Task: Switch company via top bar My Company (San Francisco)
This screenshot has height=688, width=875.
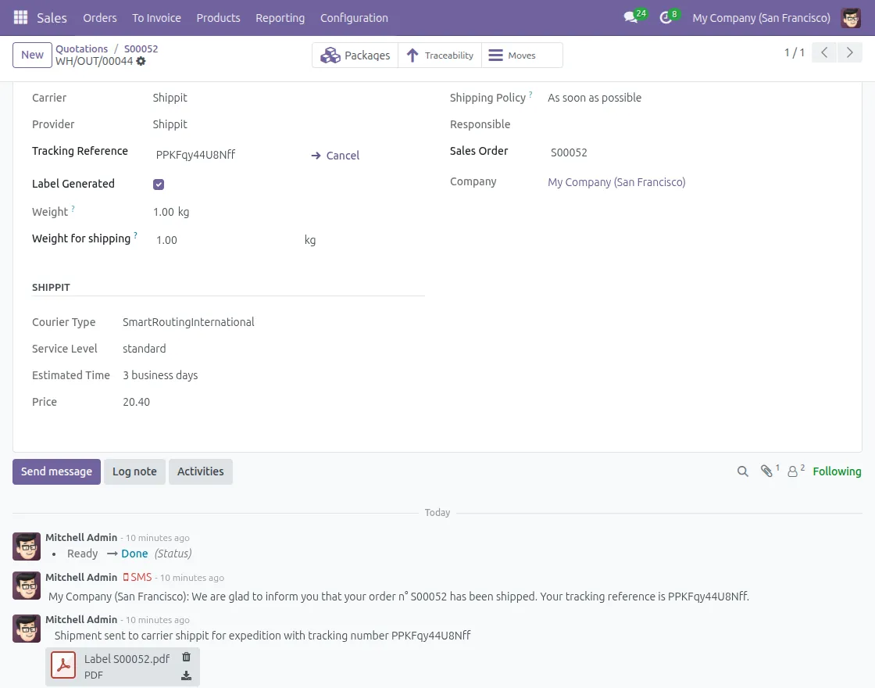Action: 761,18
